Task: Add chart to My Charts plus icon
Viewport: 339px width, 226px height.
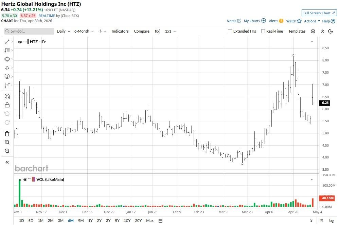Action: point(264,21)
